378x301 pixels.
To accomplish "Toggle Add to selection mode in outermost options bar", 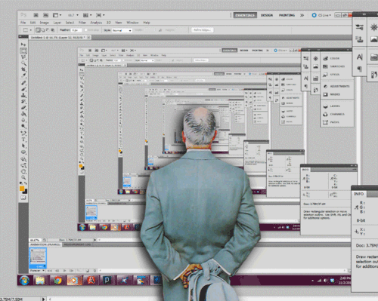I will click(43, 30).
